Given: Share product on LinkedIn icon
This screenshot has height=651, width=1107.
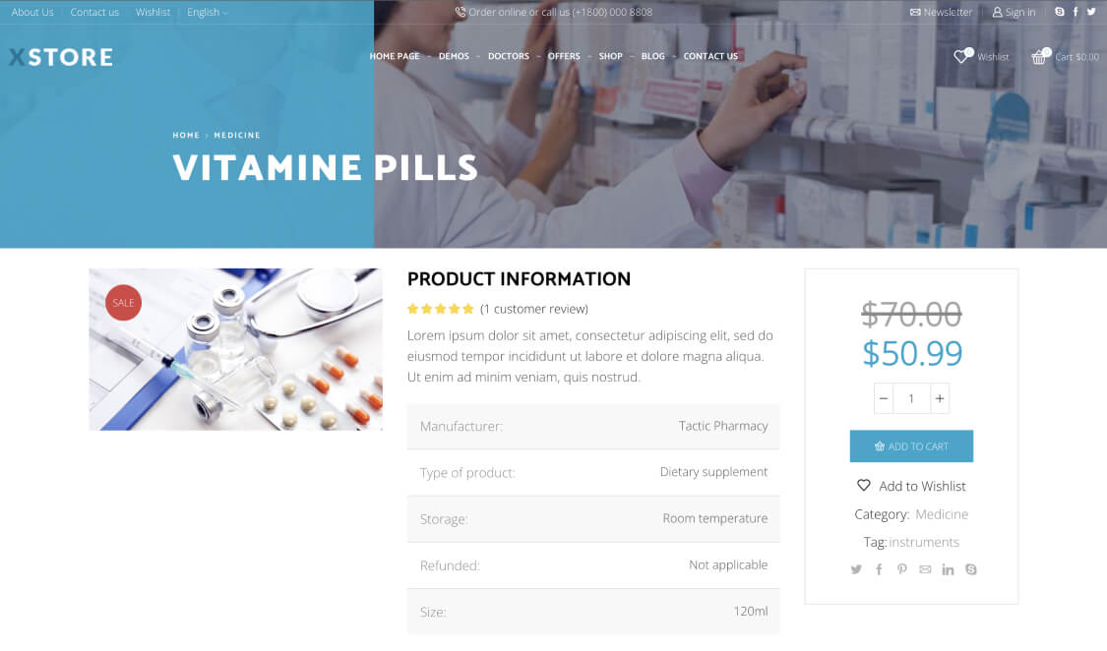Looking at the screenshot, I should click(948, 569).
